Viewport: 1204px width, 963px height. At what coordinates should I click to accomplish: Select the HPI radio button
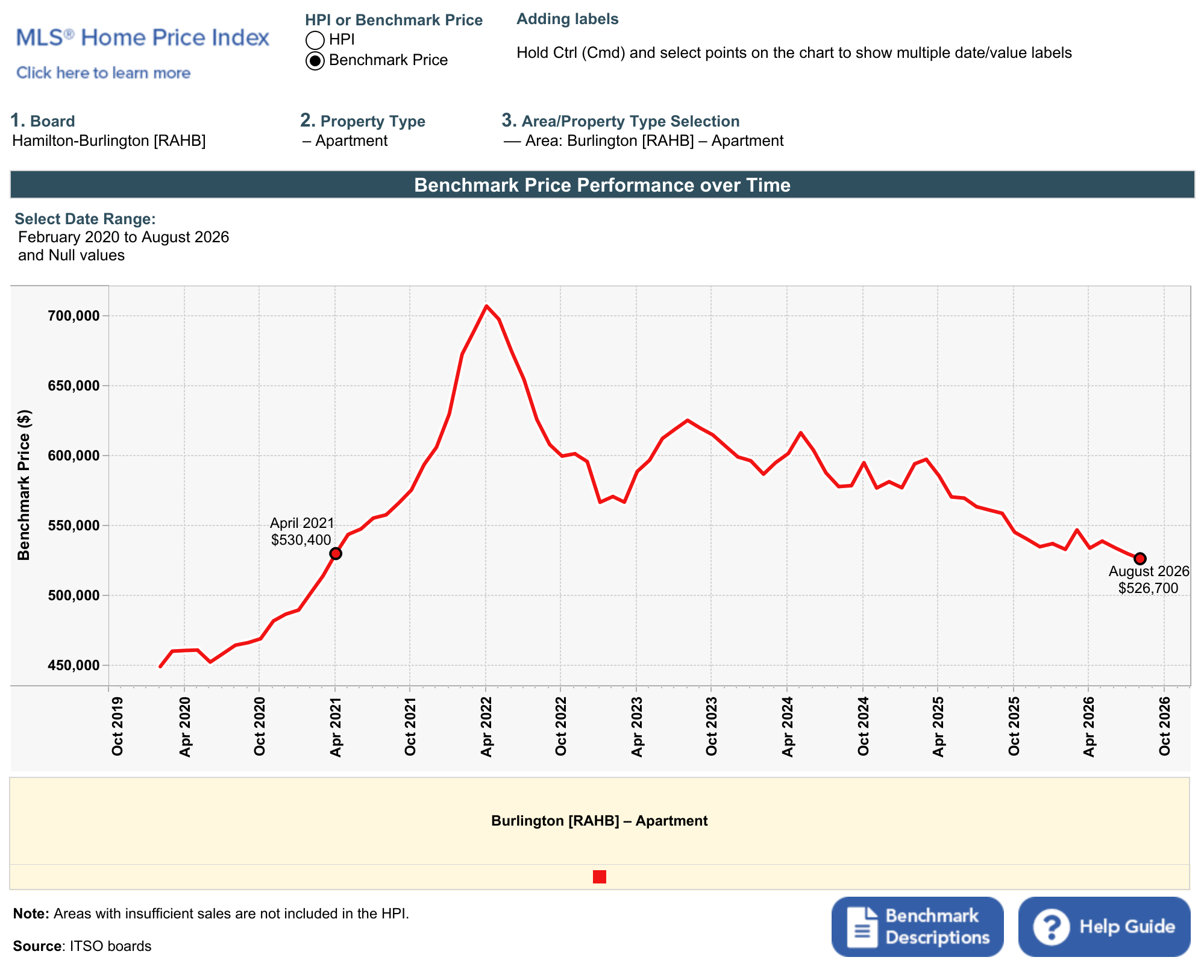click(315, 40)
